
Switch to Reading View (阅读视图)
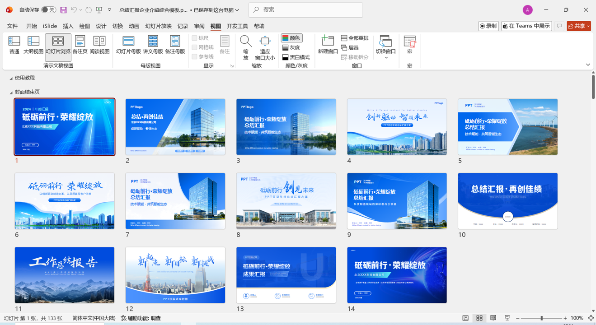pos(99,46)
